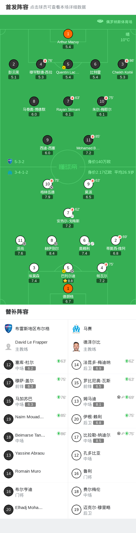Screen dimensions: 136x533
Task: Open the 布雷斯地区布尔格 team crest in substitutes
Action: (9, 329)
